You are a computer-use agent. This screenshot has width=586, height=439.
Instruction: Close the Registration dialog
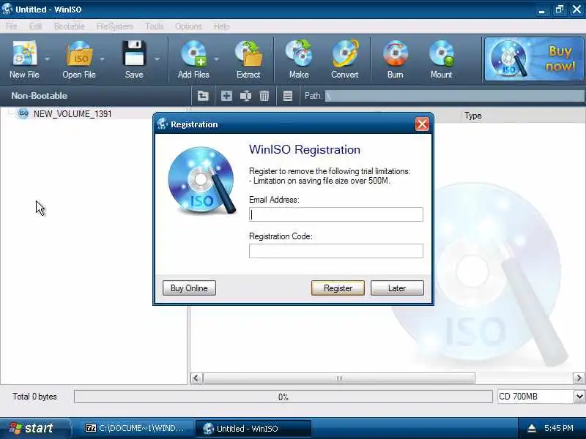coord(422,124)
